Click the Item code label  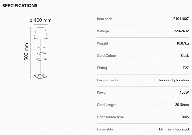(x=105, y=19)
